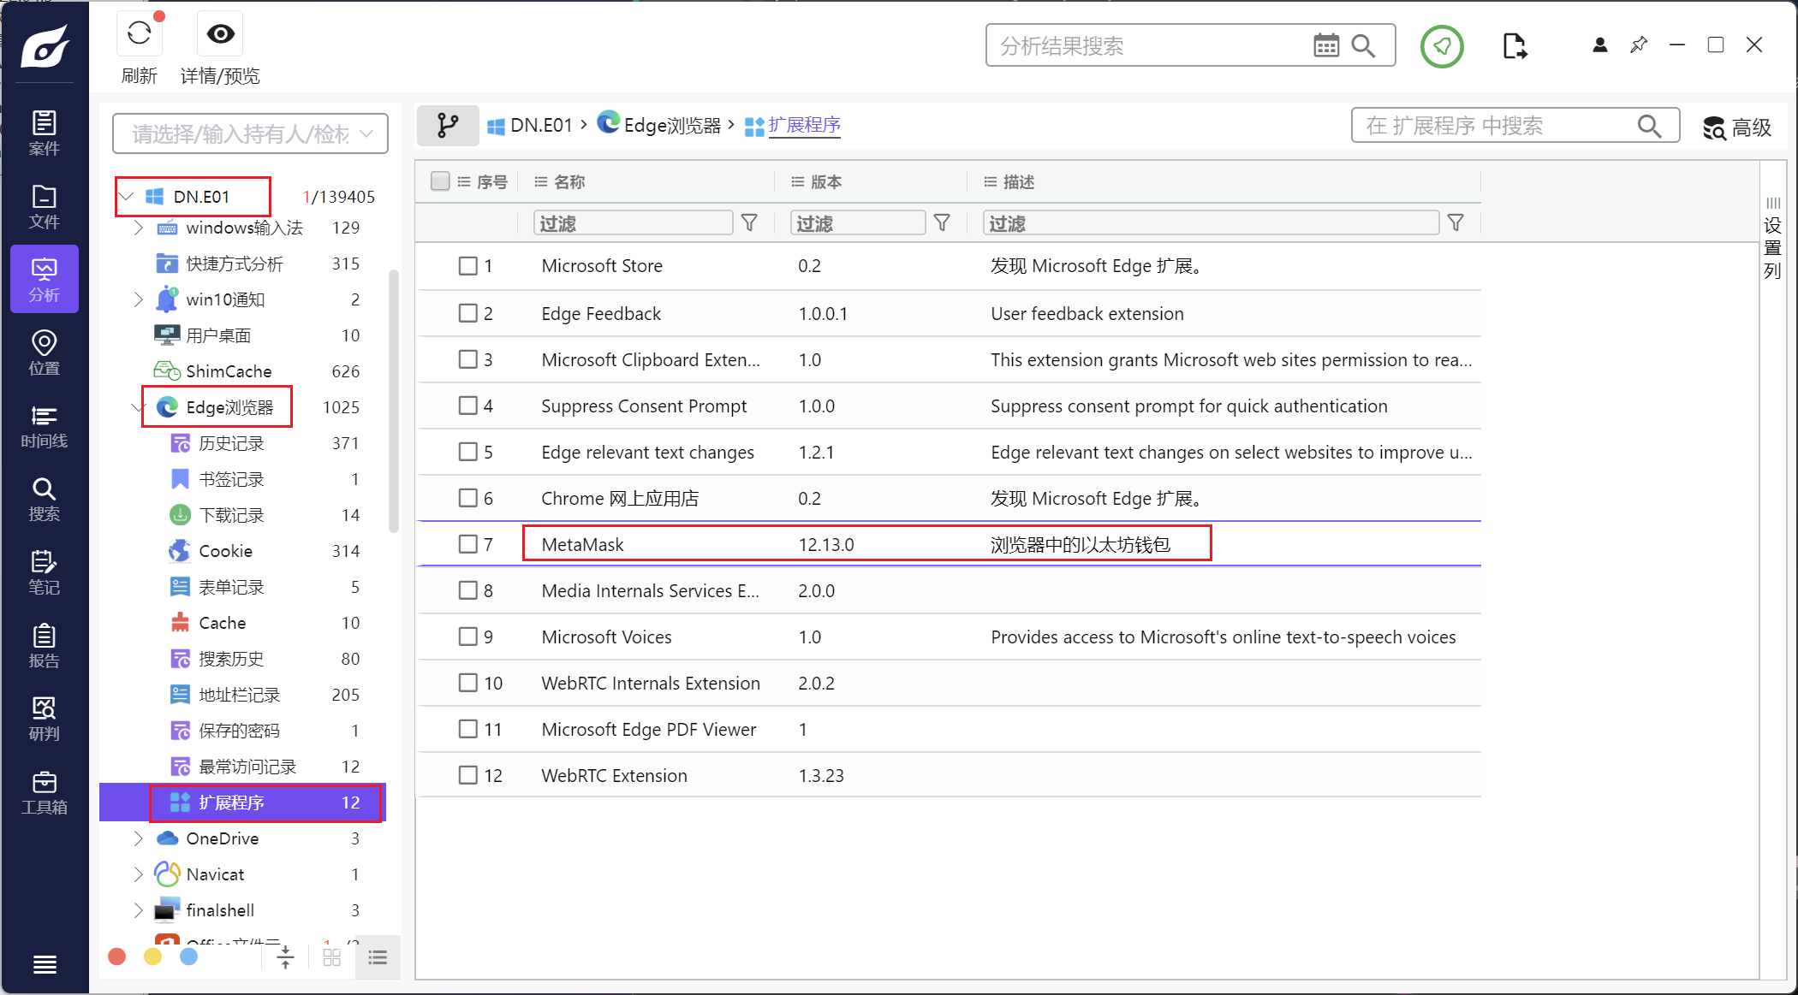Click the calendar icon in search box
The height and width of the screenshot is (995, 1798).
(1325, 45)
